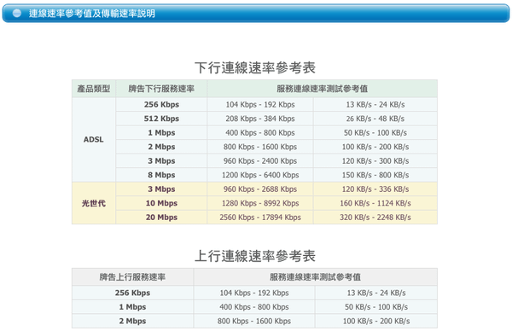This screenshot has height=331, width=512.
Task: Select 2 Mbps cell in downlink table
Action: coord(161,147)
